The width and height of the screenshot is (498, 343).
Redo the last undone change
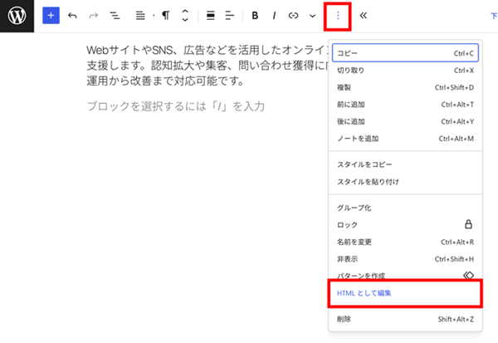[93, 16]
